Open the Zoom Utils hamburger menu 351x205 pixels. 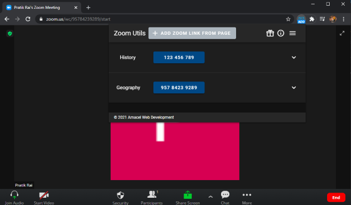292,33
